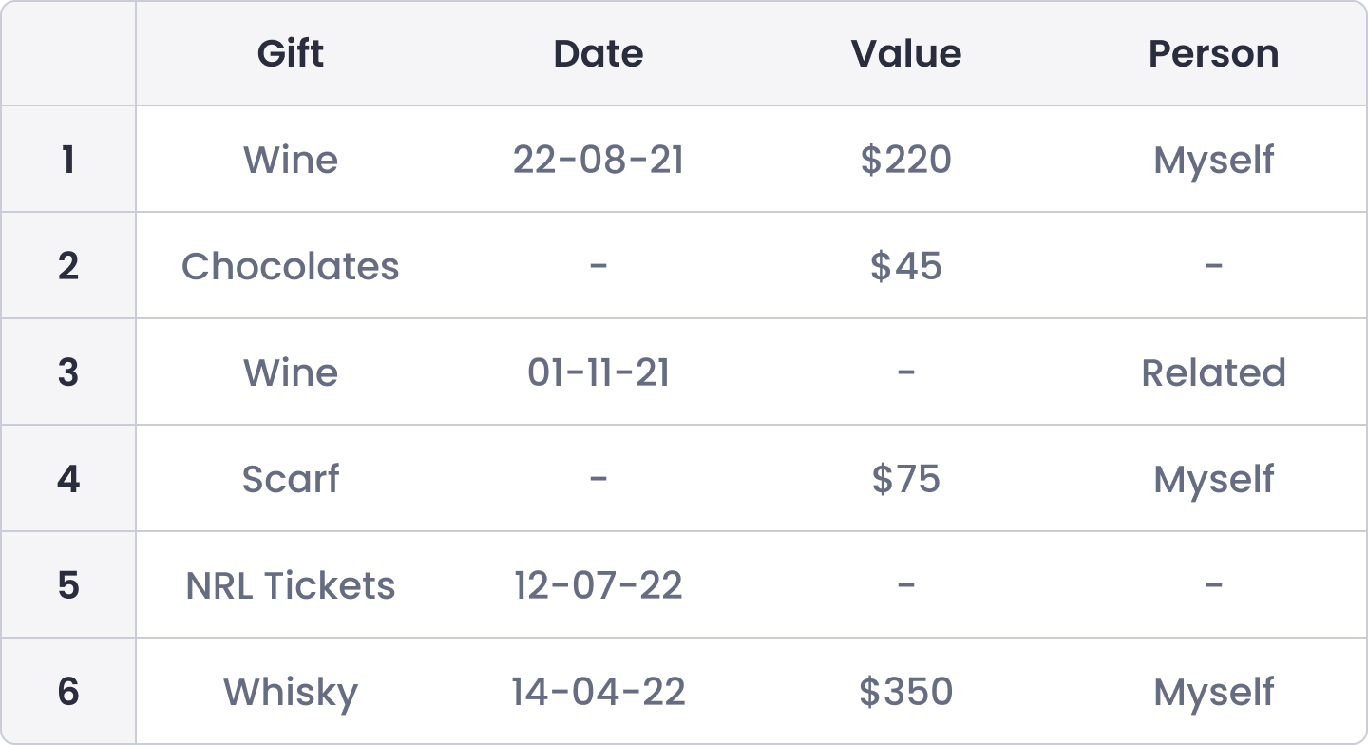The height and width of the screenshot is (745, 1368).
Task: Click the Scarf gift cell
Action: click(291, 478)
